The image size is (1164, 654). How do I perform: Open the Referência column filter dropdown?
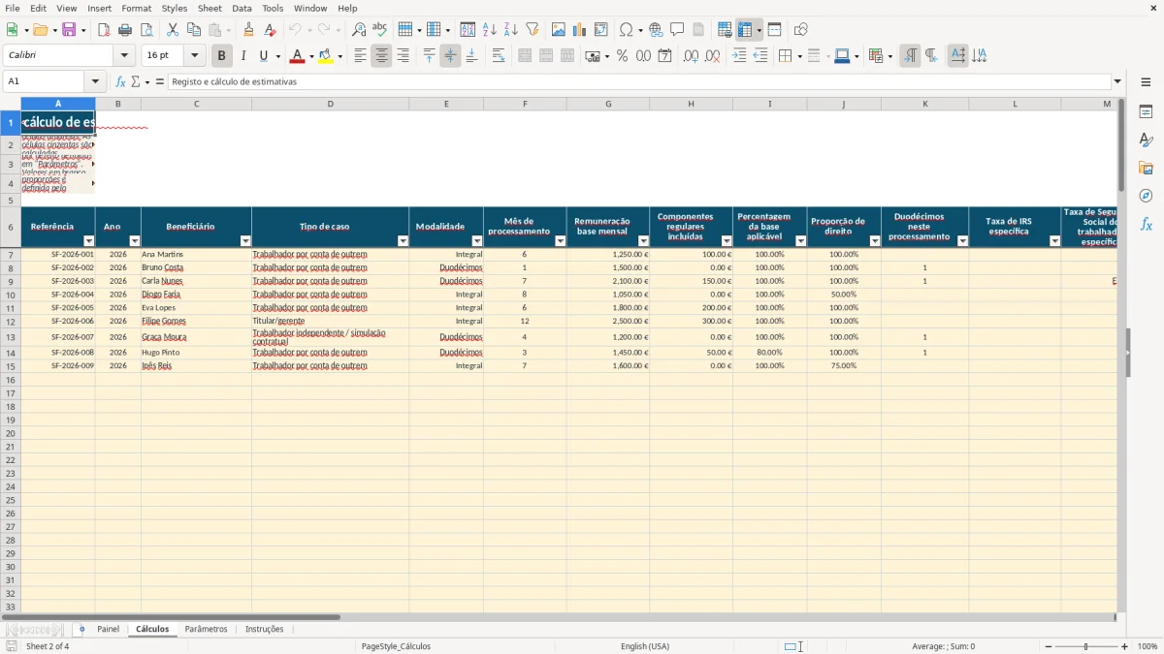[89, 241]
